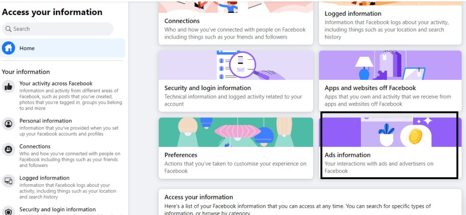This screenshot has height=215, width=466.
Task: Click the Preferences lamps illustration thumbnail
Action: (236, 132)
